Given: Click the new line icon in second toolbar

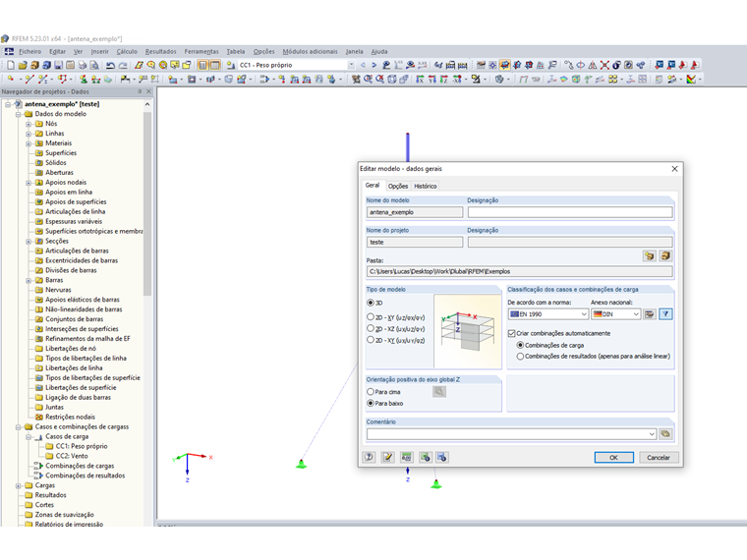Looking at the screenshot, I should (x=29, y=79).
